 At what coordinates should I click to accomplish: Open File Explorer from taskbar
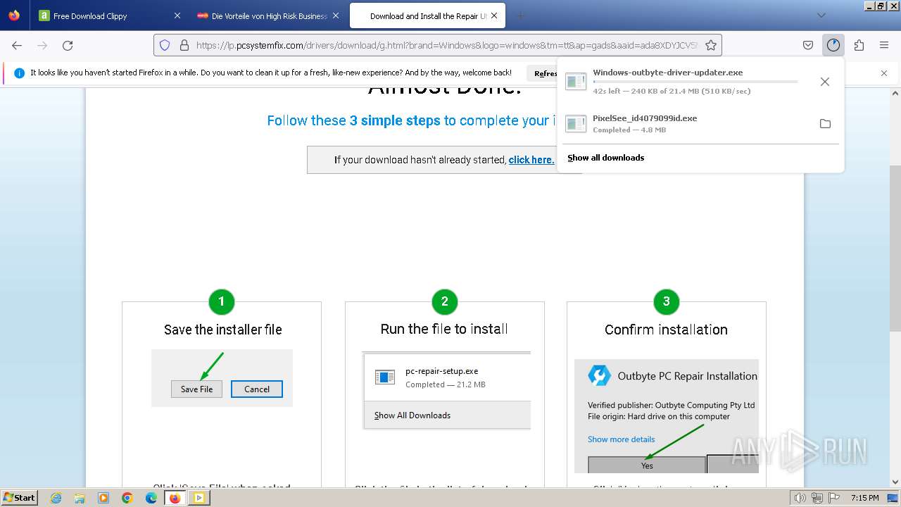[x=80, y=498]
